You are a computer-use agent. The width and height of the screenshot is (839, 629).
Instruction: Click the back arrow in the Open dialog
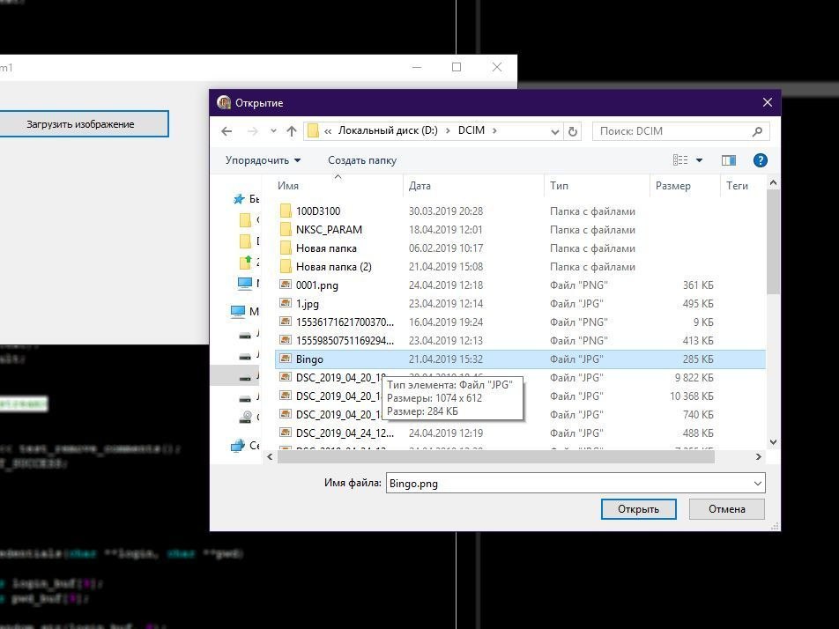click(226, 131)
